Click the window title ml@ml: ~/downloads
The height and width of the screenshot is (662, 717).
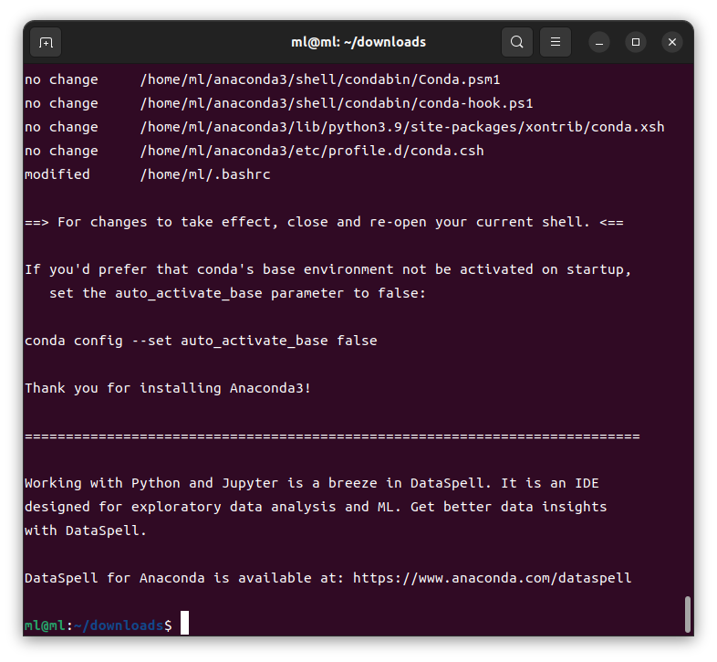click(358, 42)
